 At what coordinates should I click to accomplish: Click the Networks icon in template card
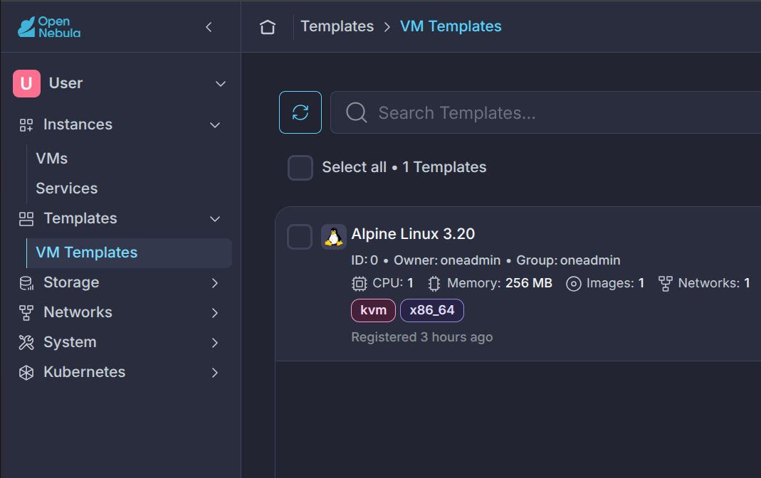point(666,284)
